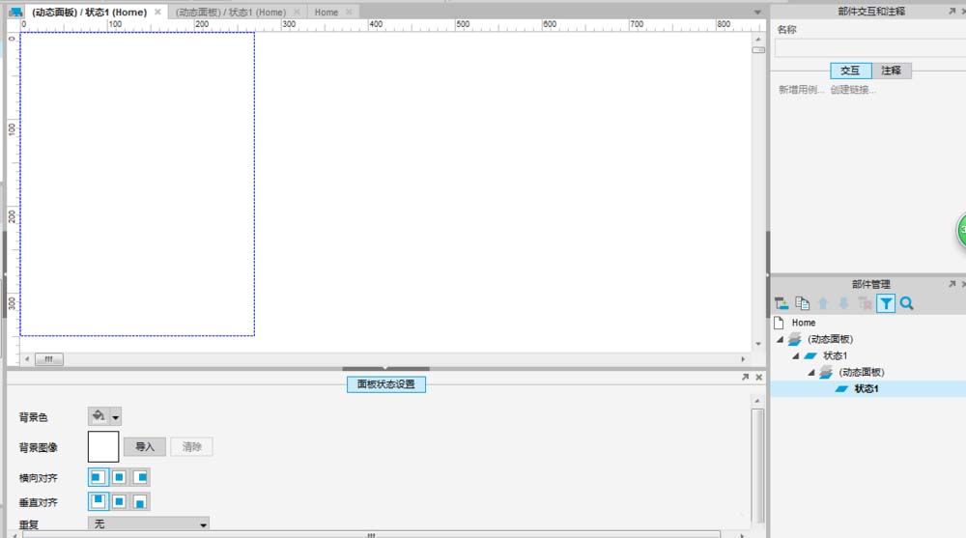This screenshot has height=538, width=966.
Task: Pop out the 部件交互和注释 panel
Action: (x=952, y=11)
